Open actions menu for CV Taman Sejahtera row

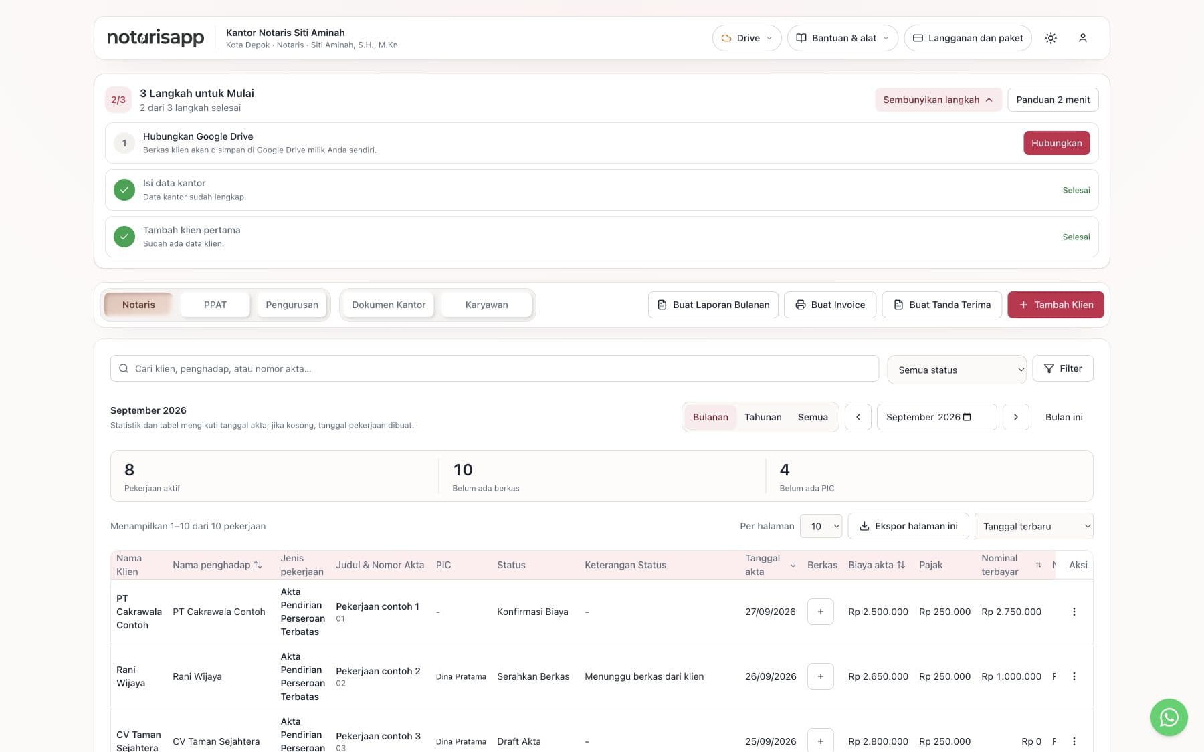1074,741
